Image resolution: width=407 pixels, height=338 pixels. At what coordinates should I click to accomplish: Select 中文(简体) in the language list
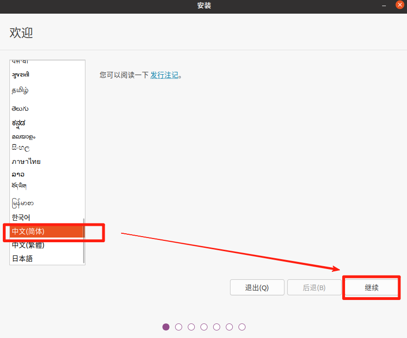point(47,231)
